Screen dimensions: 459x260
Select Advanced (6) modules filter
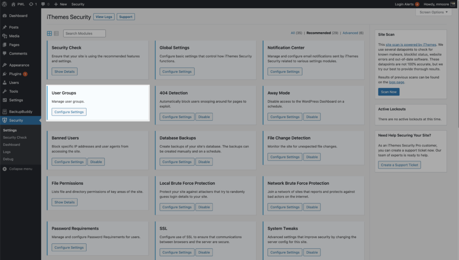click(353, 33)
